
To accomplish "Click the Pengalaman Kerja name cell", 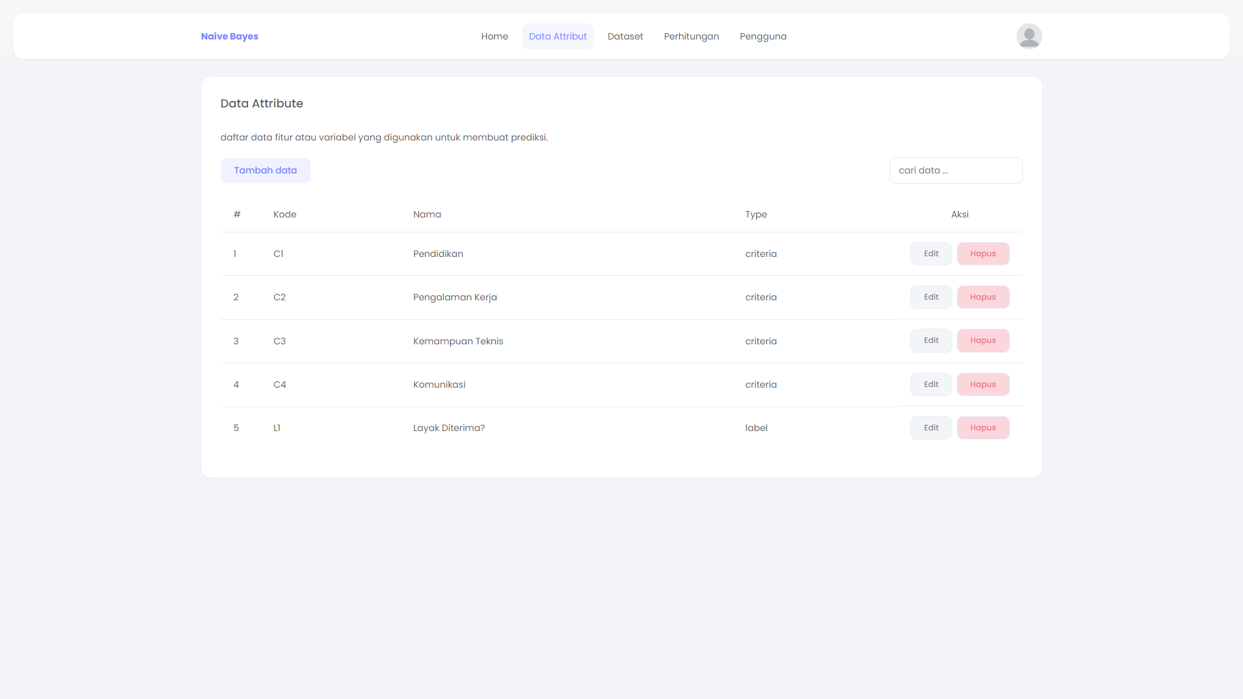I will click(455, 297).
